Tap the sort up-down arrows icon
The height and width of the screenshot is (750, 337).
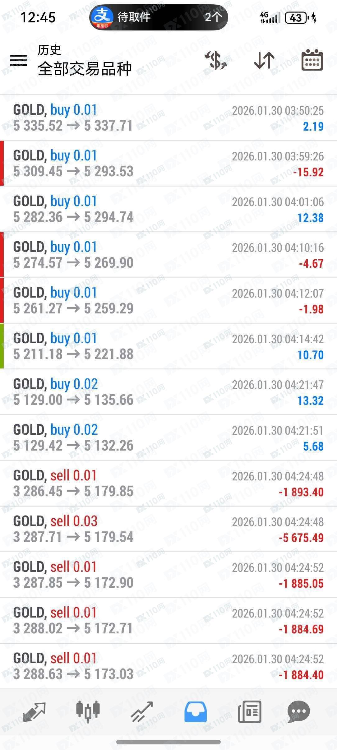(x=264, y=60)
